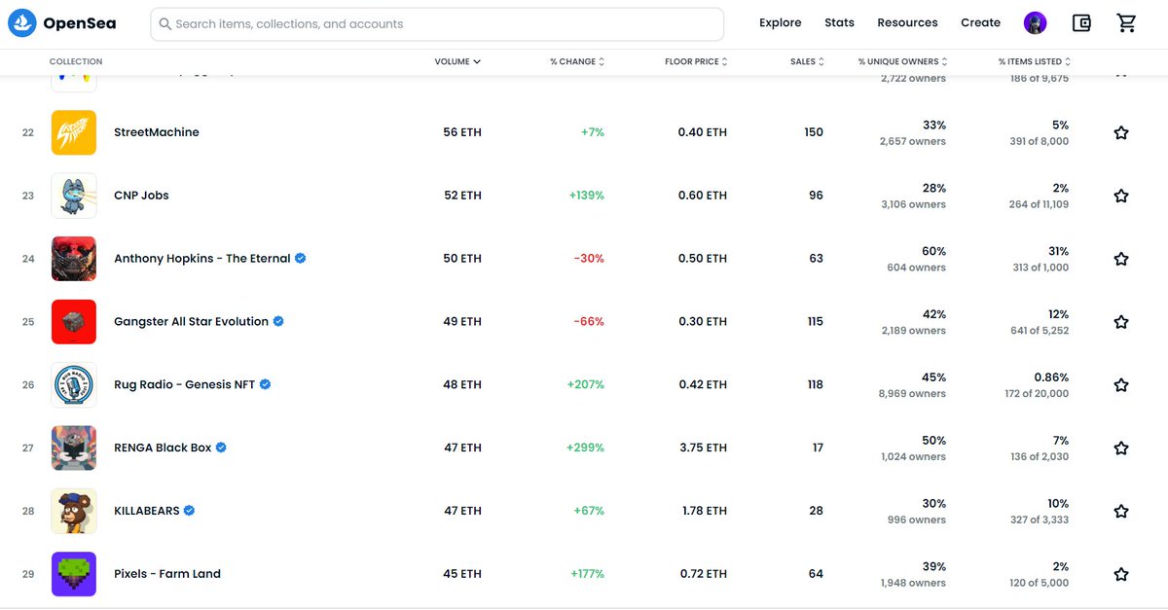Open Rug Radio collection thumbnail

tap(74, 385)
